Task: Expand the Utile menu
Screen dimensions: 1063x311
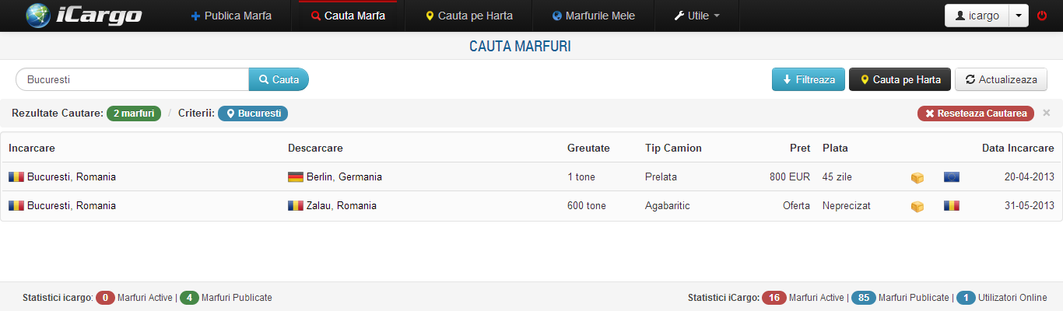Action: pyautogui.click(x=696, y=16)
